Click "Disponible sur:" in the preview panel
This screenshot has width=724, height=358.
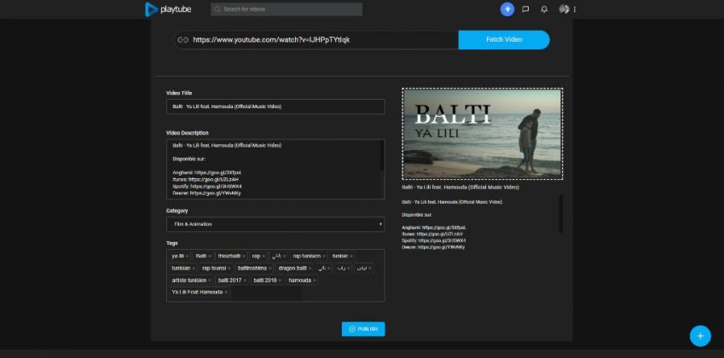[x=416, y=215]
